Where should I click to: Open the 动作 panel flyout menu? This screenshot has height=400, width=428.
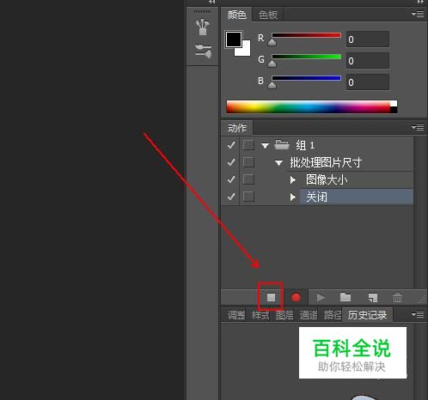[418, 127]
